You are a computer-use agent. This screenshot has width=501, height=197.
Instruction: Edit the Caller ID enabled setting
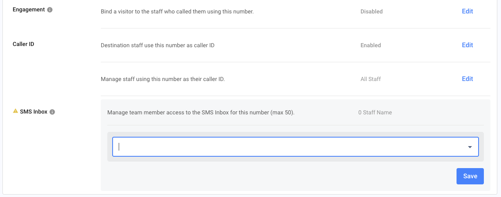(467, 45)
